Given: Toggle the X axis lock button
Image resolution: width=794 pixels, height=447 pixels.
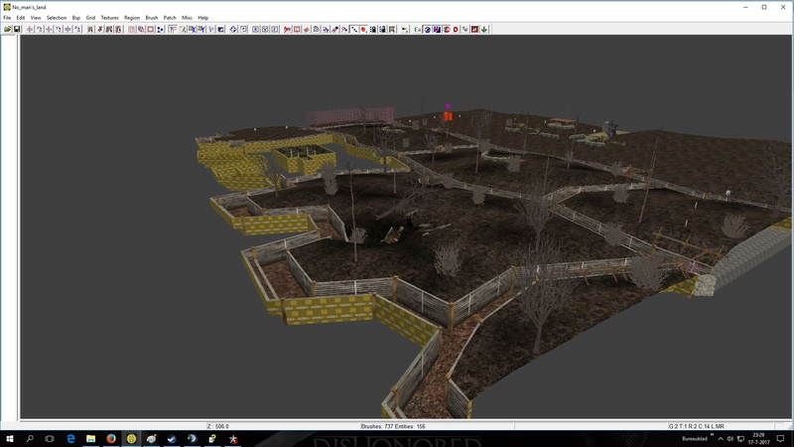Looking at the screenshot, I should tap(255, 29).
